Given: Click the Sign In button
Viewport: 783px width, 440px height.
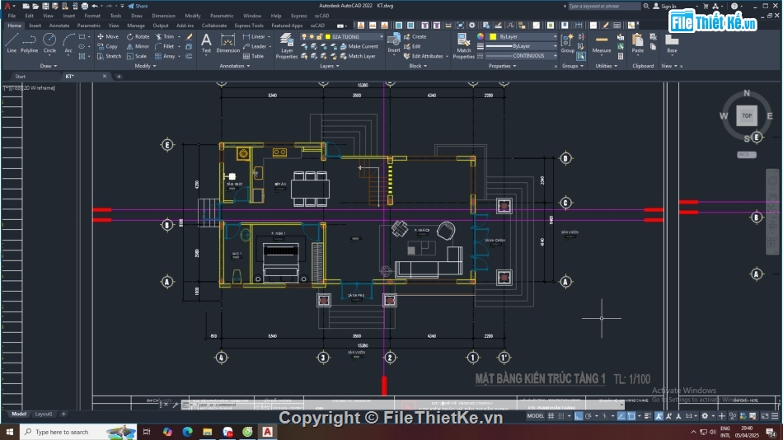Looking at the screenshot, I should [x=666, y=6].
